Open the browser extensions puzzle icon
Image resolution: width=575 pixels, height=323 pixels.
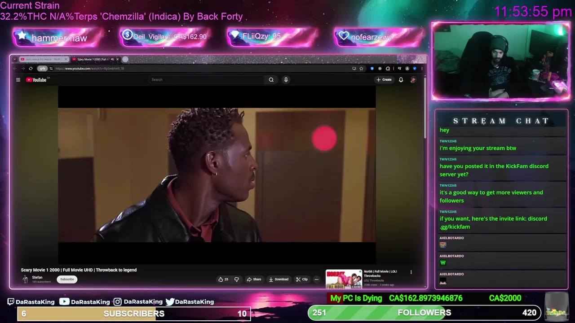click(x=388, y=69)
